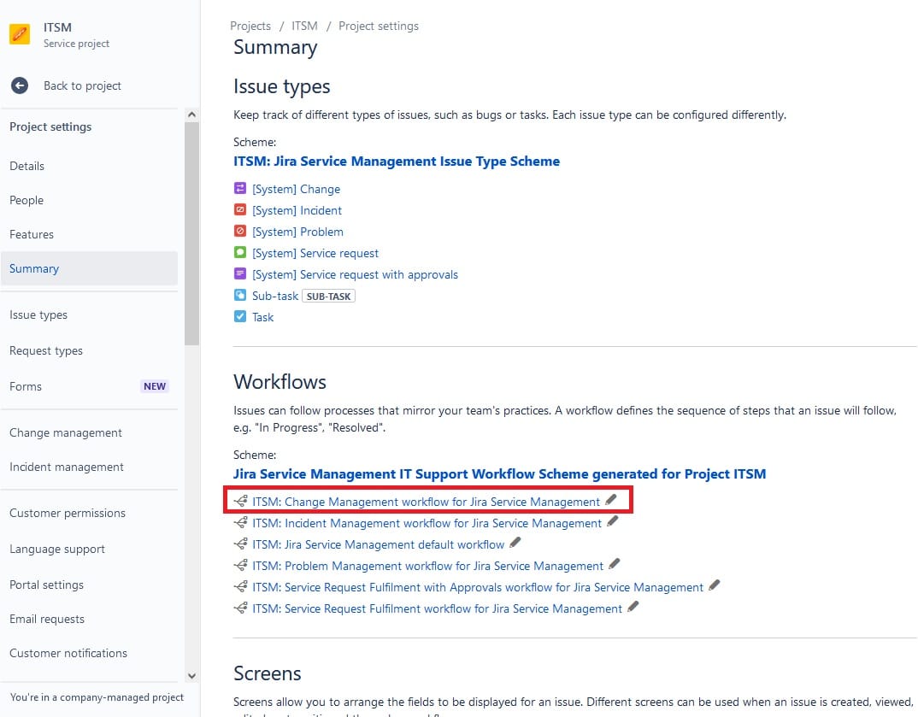Click the ITSM project avatar icon

[x=19, y=34]
